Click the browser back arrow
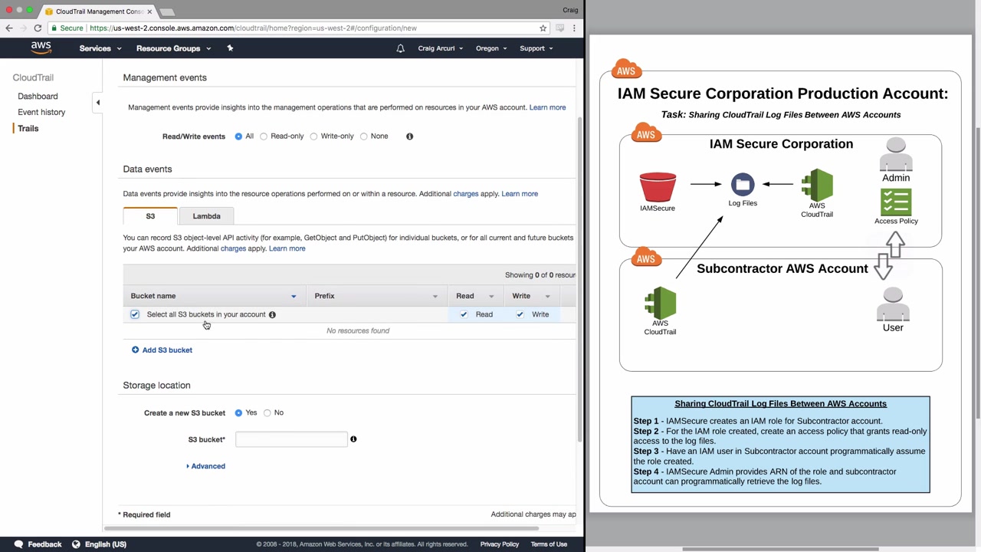This screenshot has height=552, width=981. coord(9,28)
